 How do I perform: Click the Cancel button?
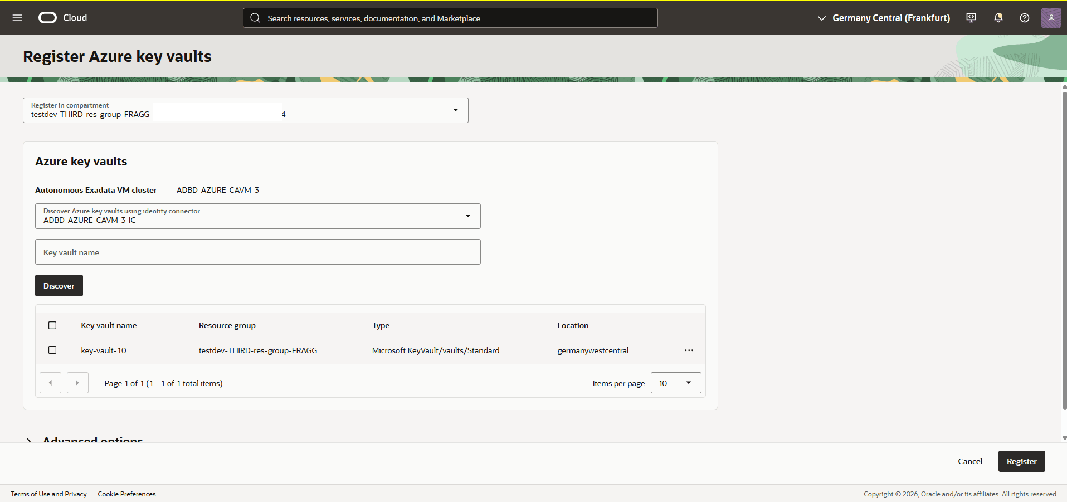(969, 461)
